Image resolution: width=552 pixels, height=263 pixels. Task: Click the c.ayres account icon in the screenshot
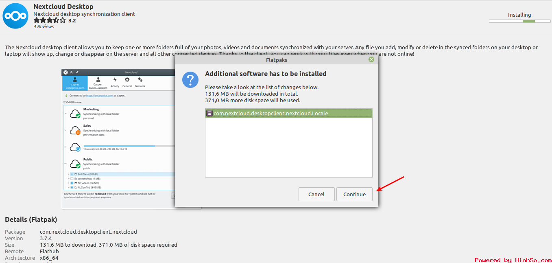point(75,80)
